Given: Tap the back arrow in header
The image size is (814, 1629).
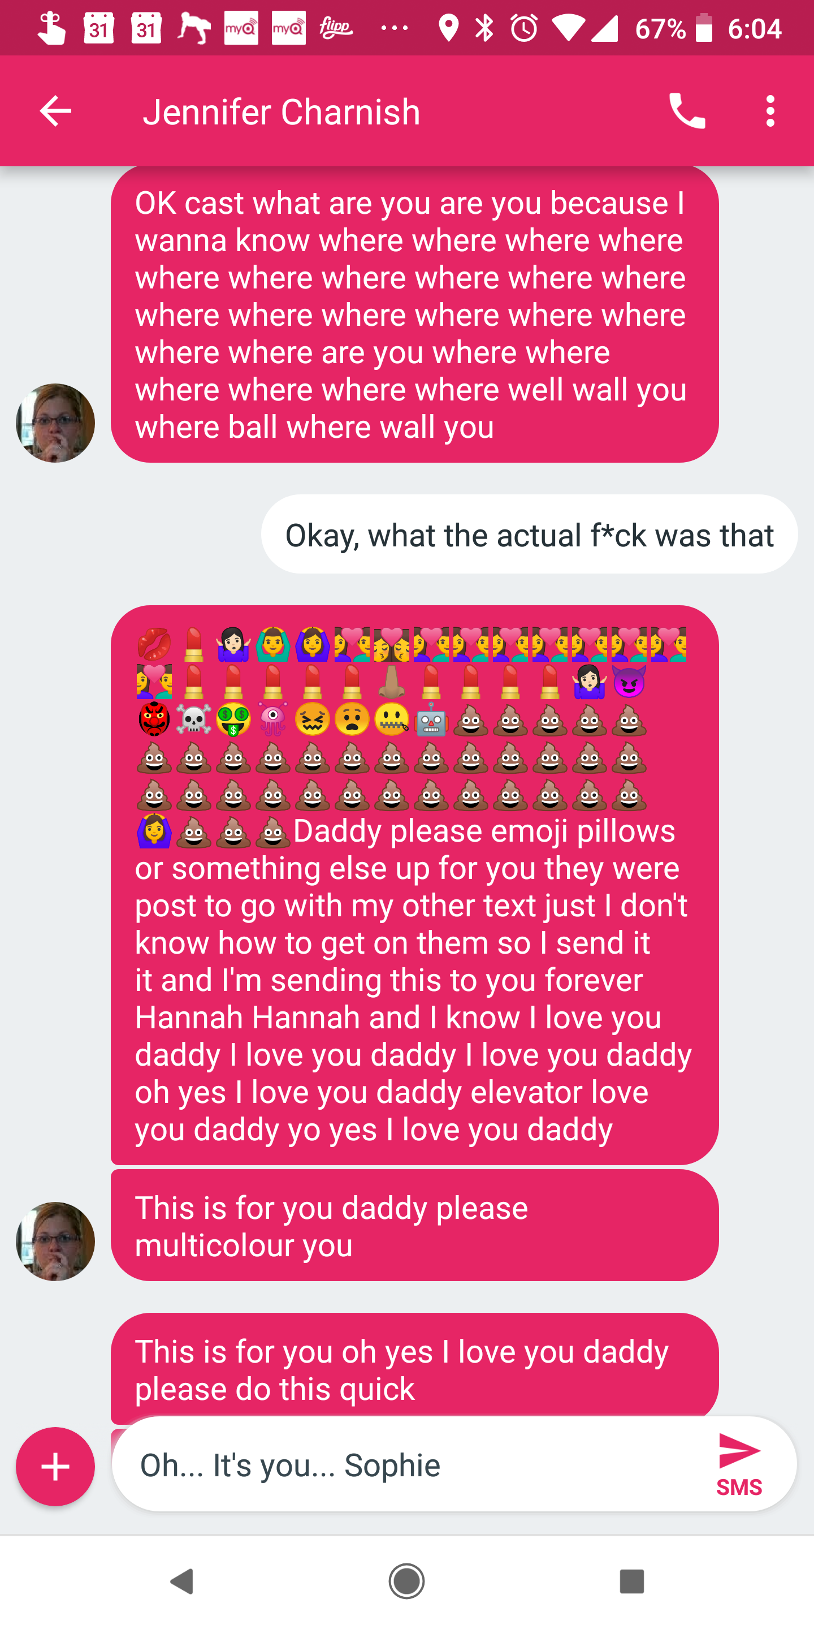Looking at the screenshot, I should tap(55, 111).
